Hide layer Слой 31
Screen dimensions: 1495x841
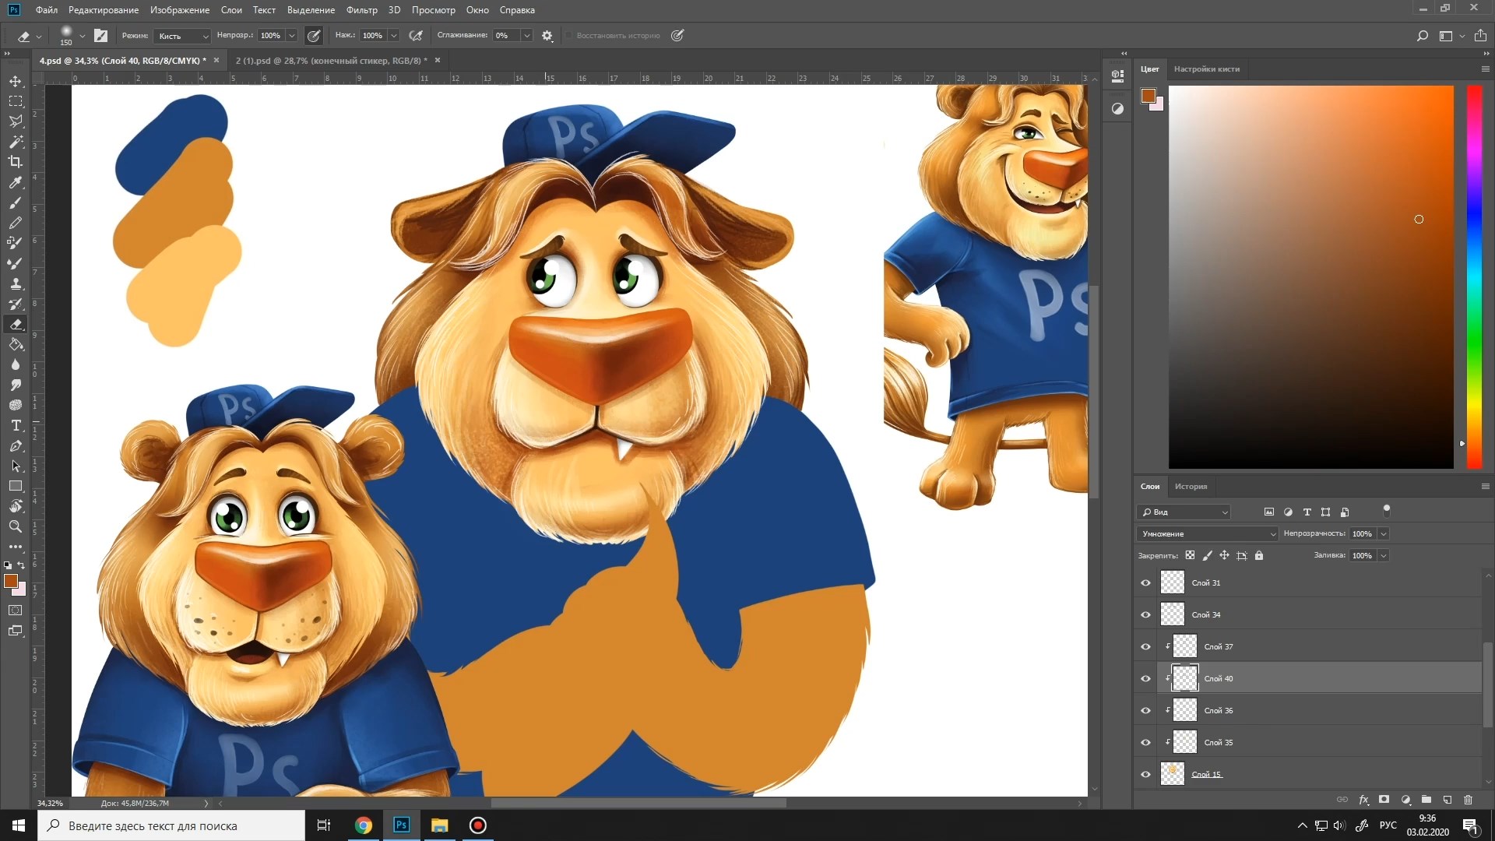pos(1145,582)
